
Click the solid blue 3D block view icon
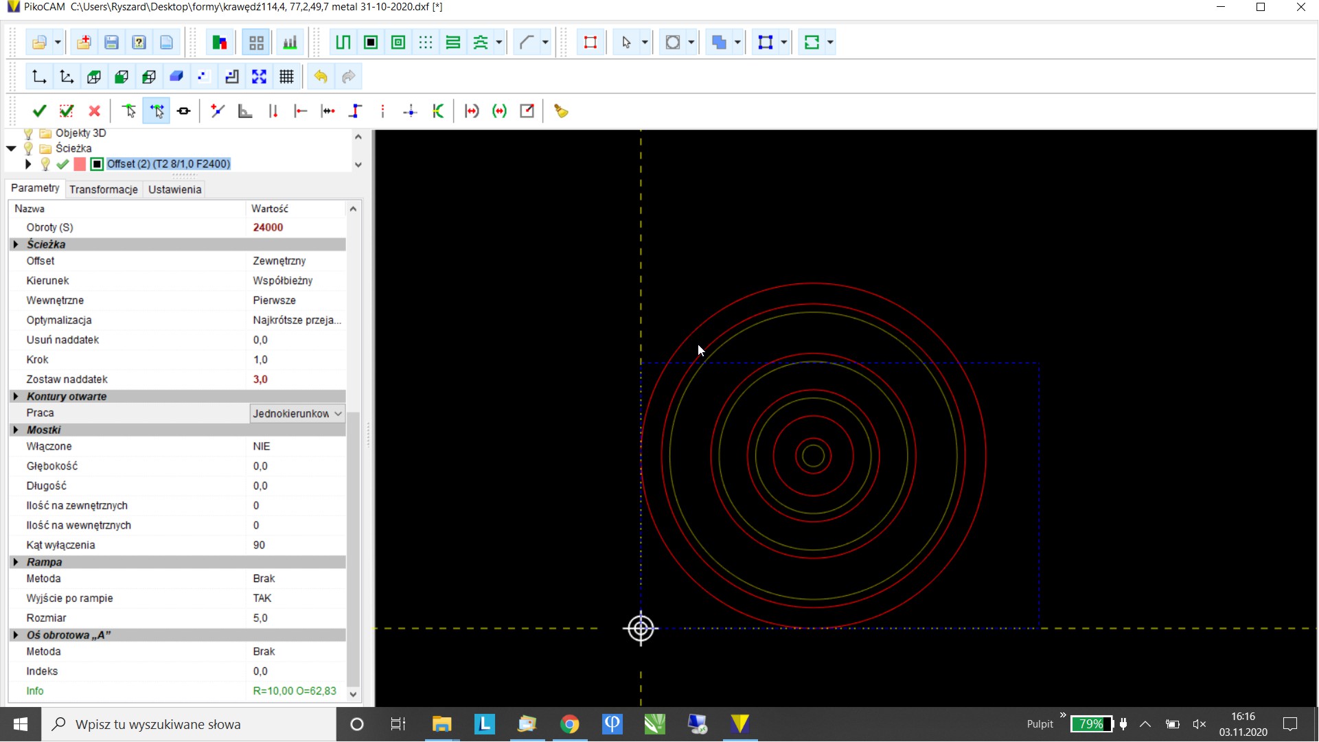176,77
